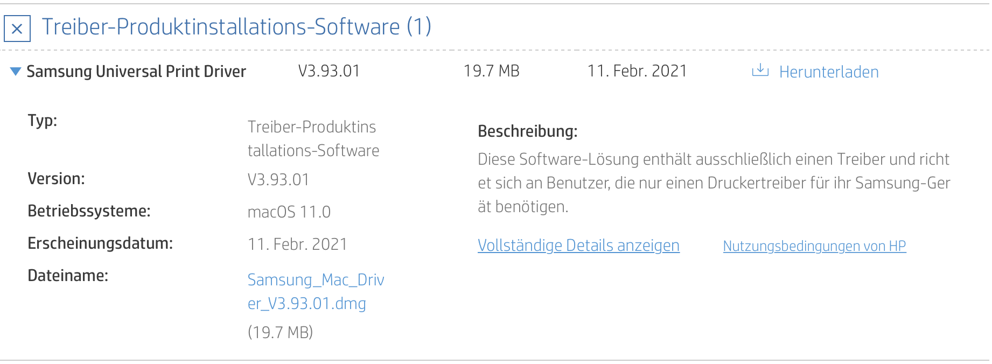
Task: Click the Beschreibung heading
Action: (x=527, y=131)
